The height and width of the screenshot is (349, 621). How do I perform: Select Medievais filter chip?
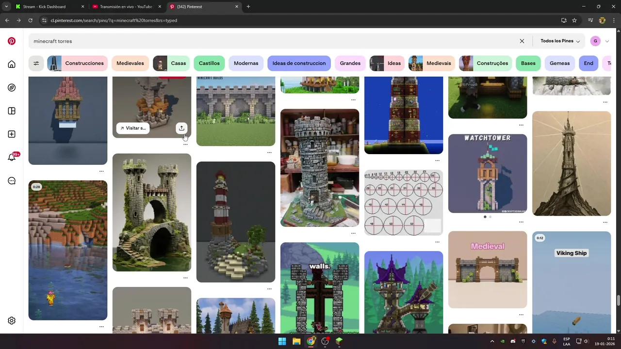(x=432, y=63)
